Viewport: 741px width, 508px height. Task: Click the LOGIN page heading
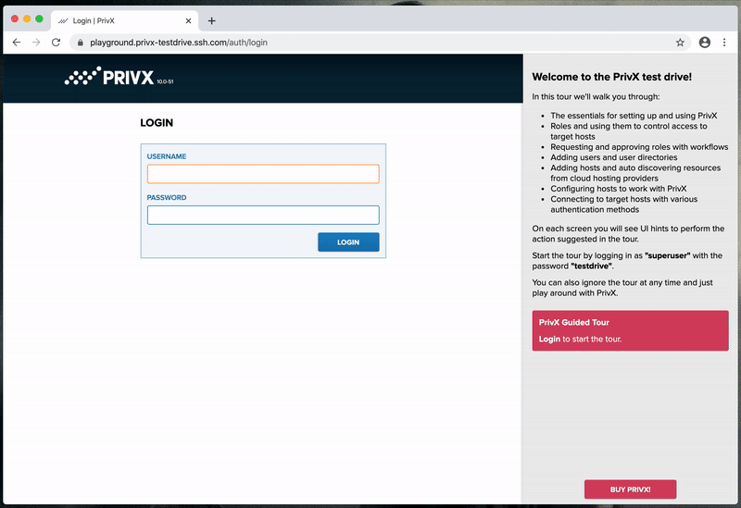coord(157,123)
